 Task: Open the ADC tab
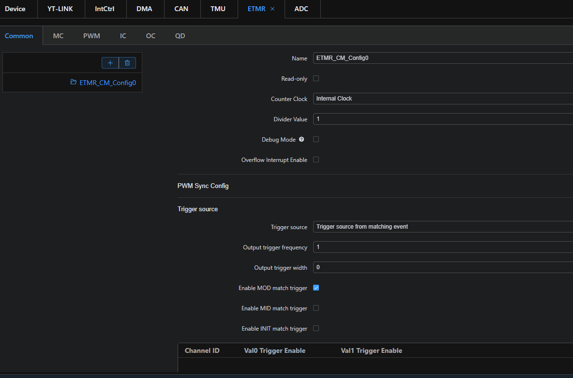[302, 9]
